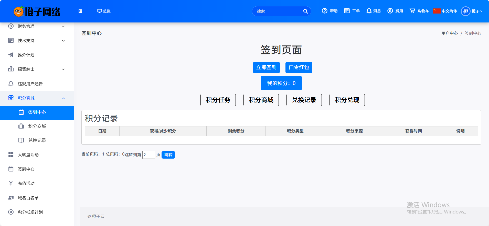Open the 中文简体 language selector
Viewport: 489px width, 226px height.
(445, 11)
